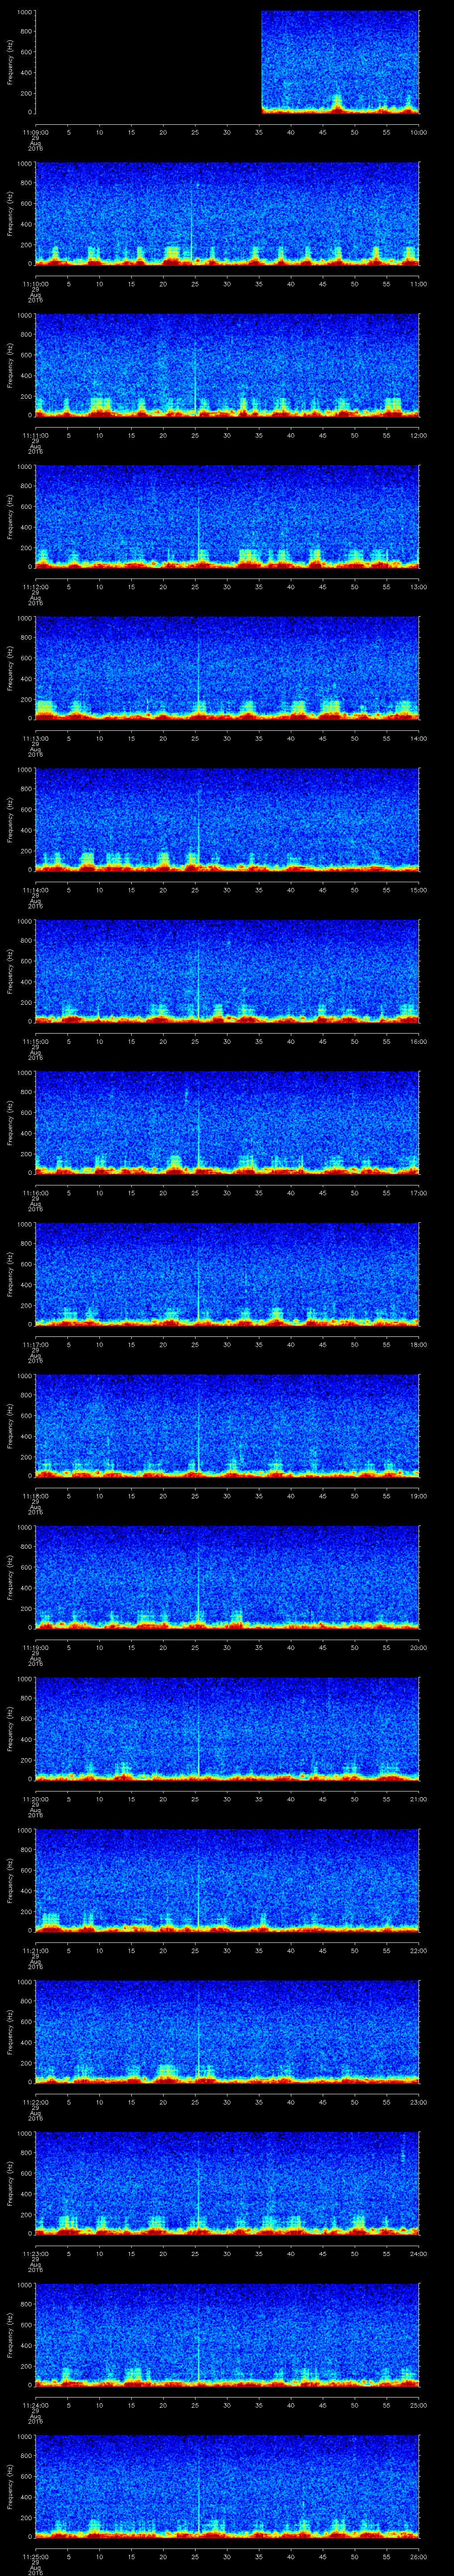
Task: Click the 25-second spike in the 11:21:00 spectrogram
Action: (x=199, y=1880)
